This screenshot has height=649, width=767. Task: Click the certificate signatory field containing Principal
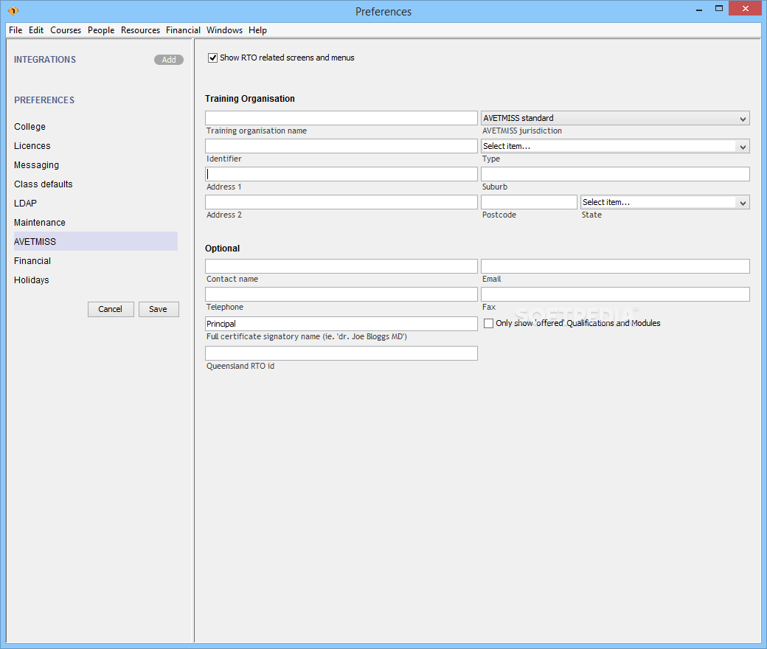click(x=341, y=324)
